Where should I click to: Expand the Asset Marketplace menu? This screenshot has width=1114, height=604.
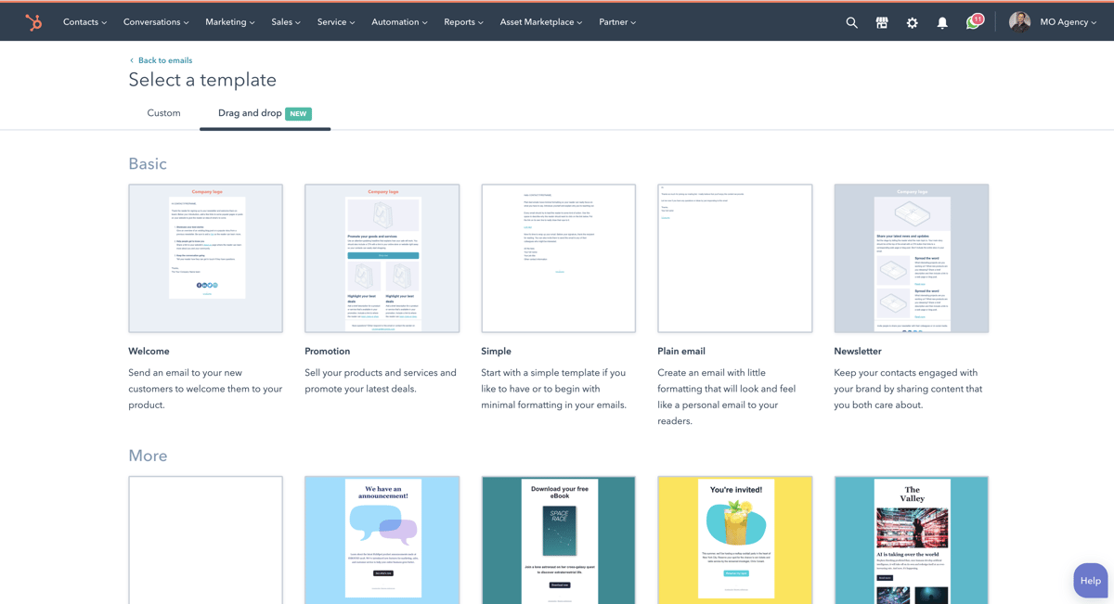click(541, 22)
